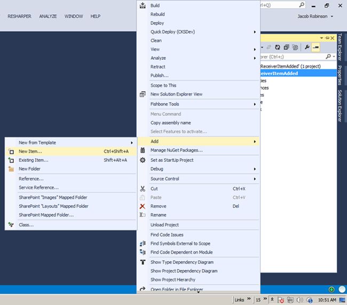Toggle auto-hide pin on Solution Explorer panel
Viewport: 347px width, 305px height.
[327, 38]
